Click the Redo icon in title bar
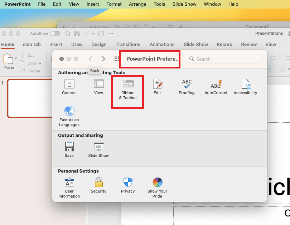The width and height of the screenshot is (290, 225). [101, 34]
